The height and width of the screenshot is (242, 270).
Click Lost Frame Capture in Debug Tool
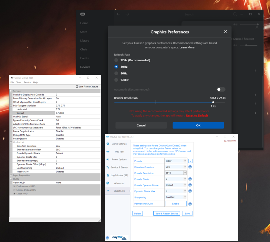pos(87,86)
